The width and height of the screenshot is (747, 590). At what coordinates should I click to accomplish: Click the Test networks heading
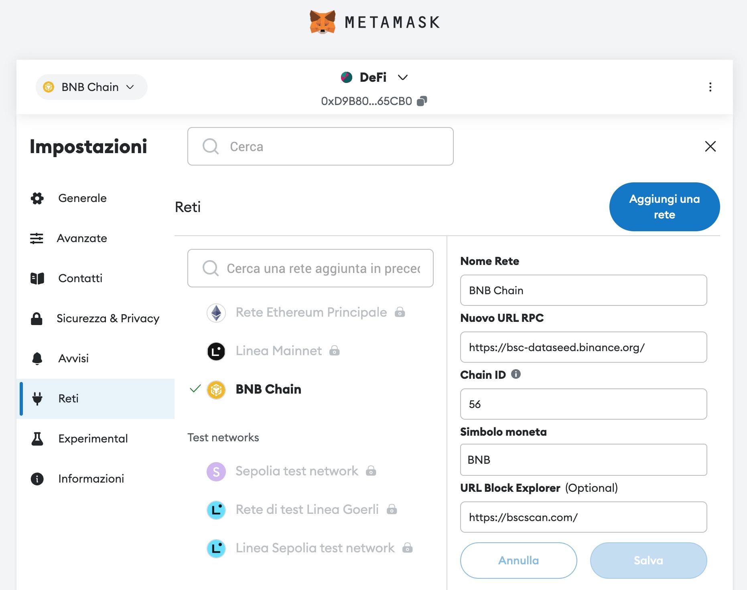[223, 437]
